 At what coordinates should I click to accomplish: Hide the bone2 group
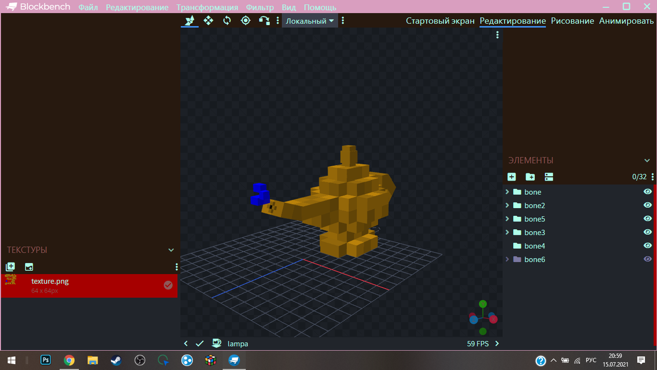tap(647, 205)
